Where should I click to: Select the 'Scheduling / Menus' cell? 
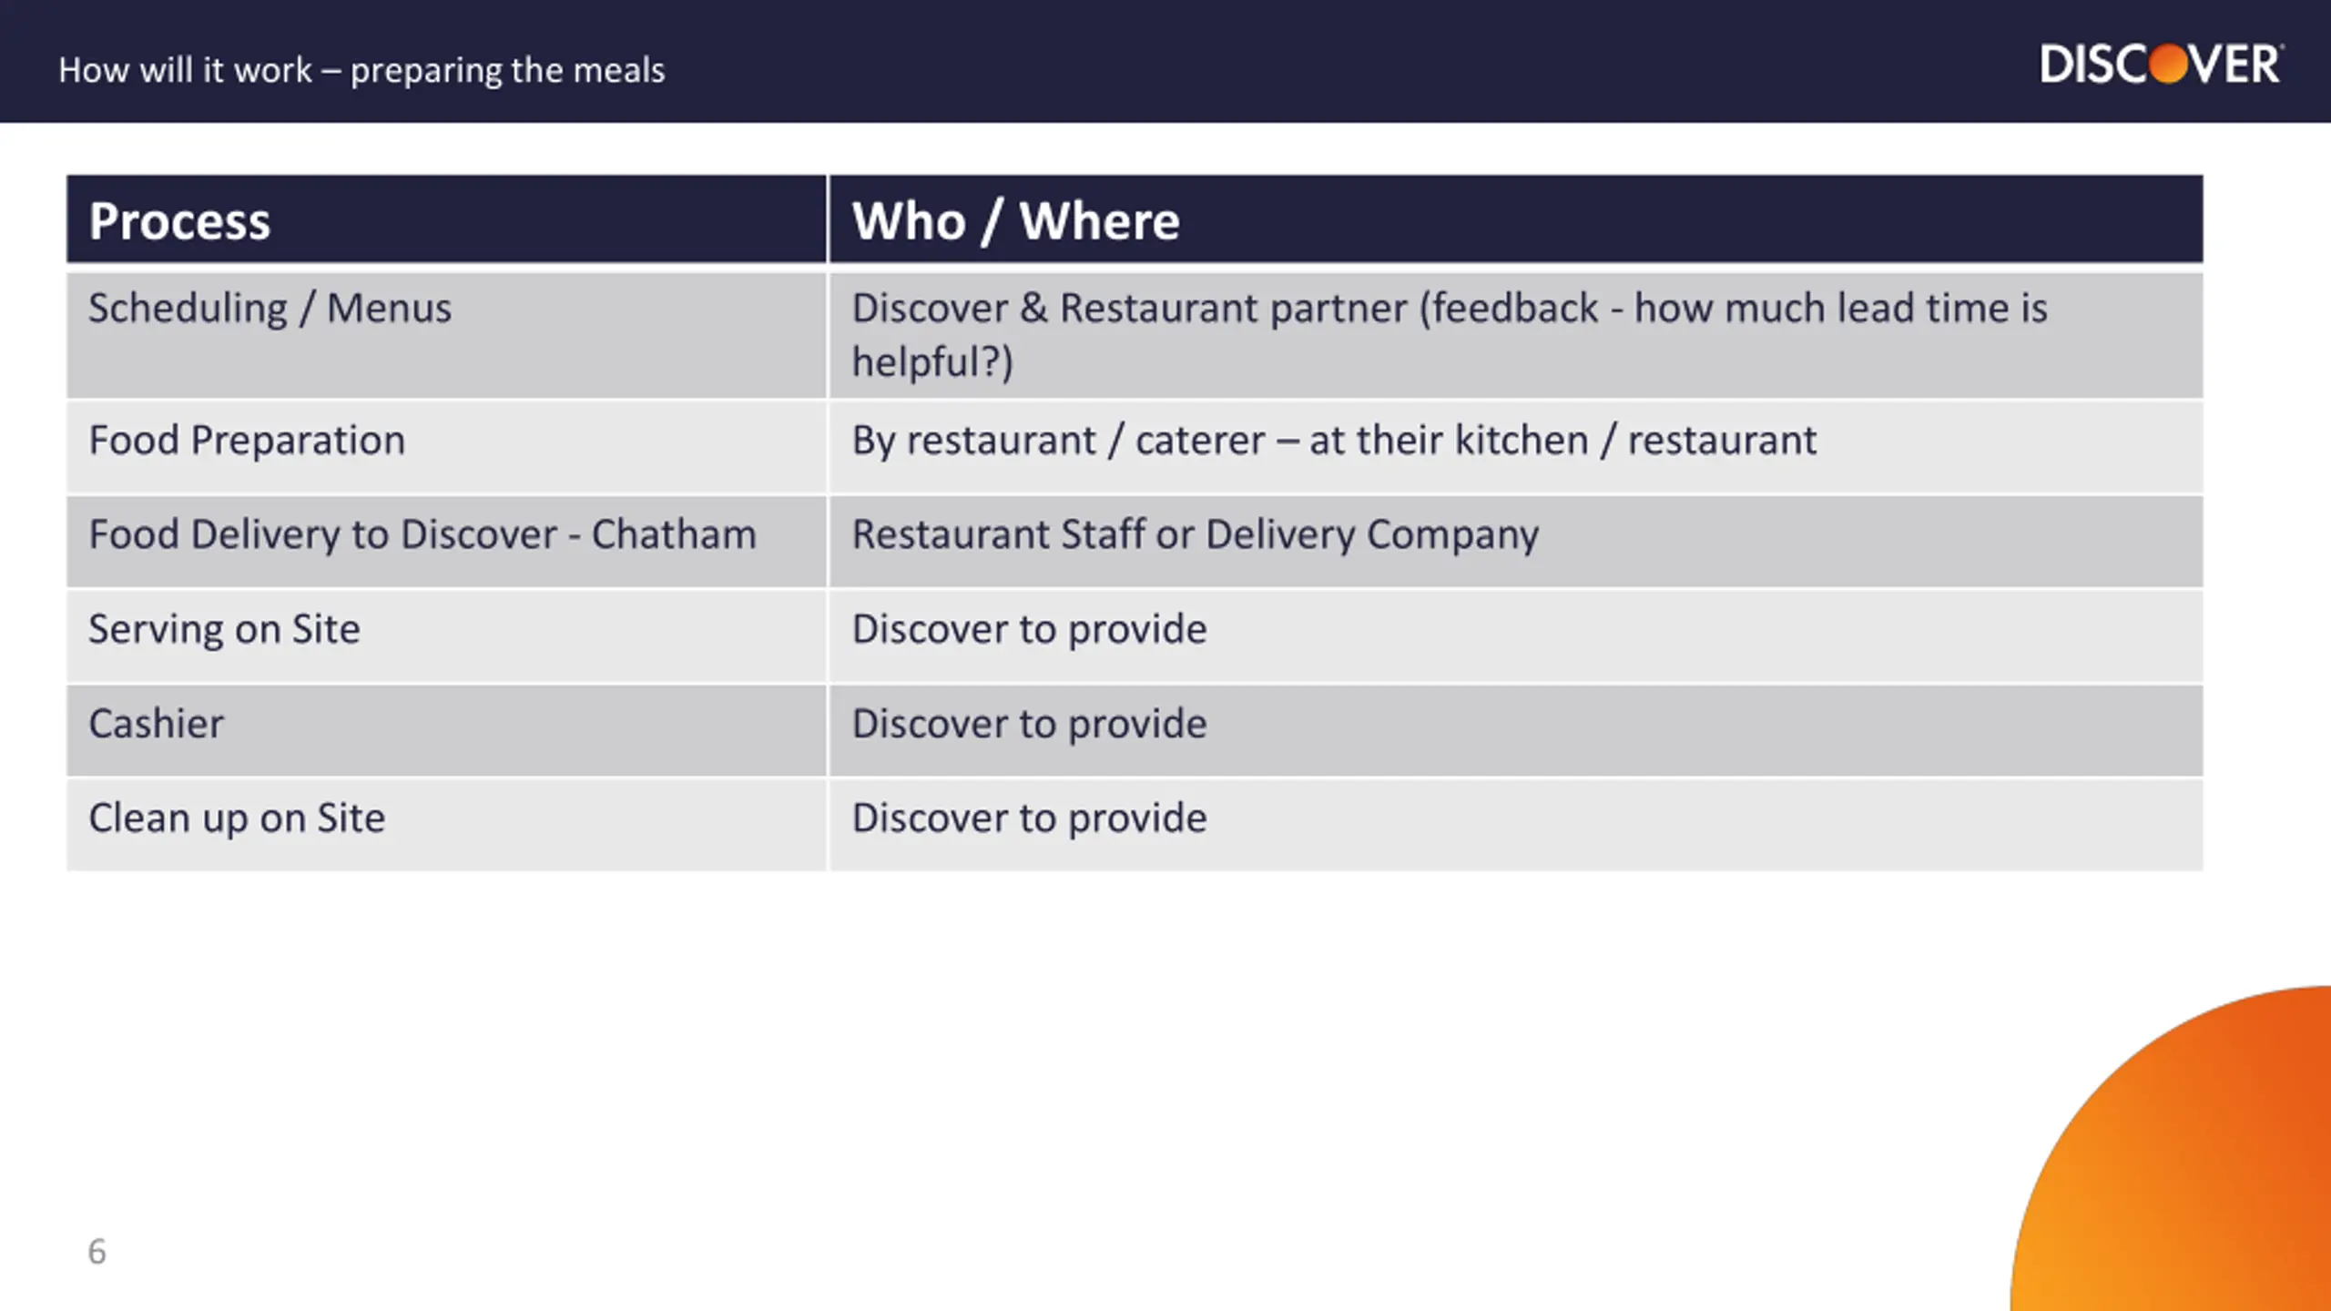coord(446,335)
